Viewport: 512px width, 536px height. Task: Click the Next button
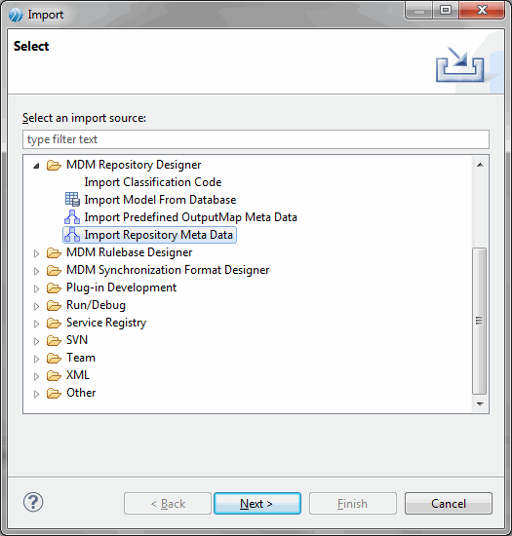pyautogui.click(x=257, y=503)
